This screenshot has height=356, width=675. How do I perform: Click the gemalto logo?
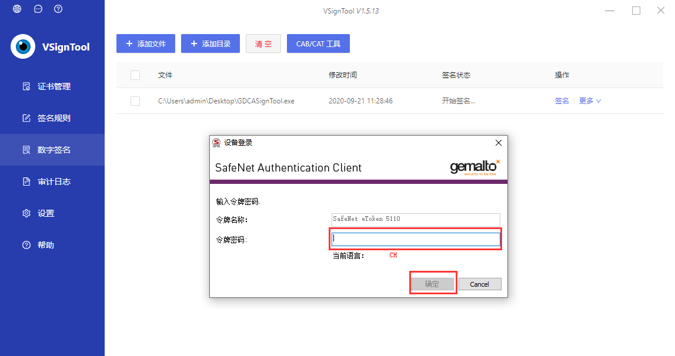click(x=475, y=167)
